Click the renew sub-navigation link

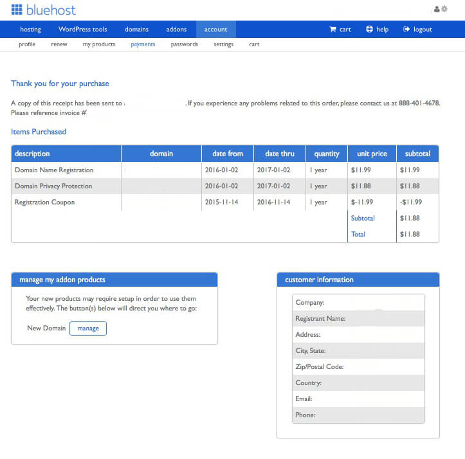tap(59, 44)
